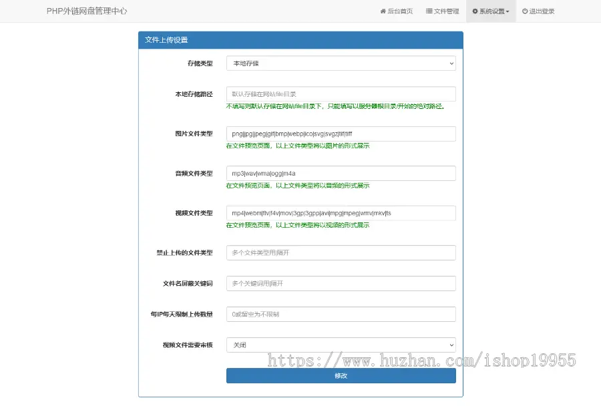This screenshot has height=406, width=601.
Task: Click the gear icon on 系统设置
Action: click(475, 11)
